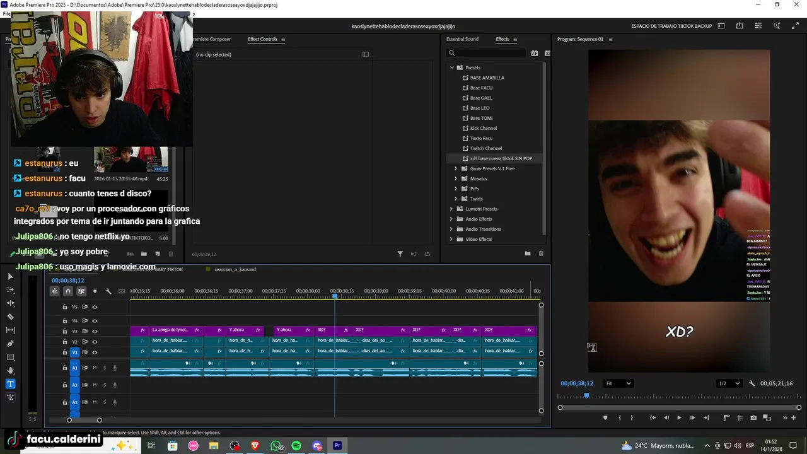This screenshot has width=807, height=454.
Task: Open the reaccion_a_kaosxxd sequence tab
Action: coord(235,269)
